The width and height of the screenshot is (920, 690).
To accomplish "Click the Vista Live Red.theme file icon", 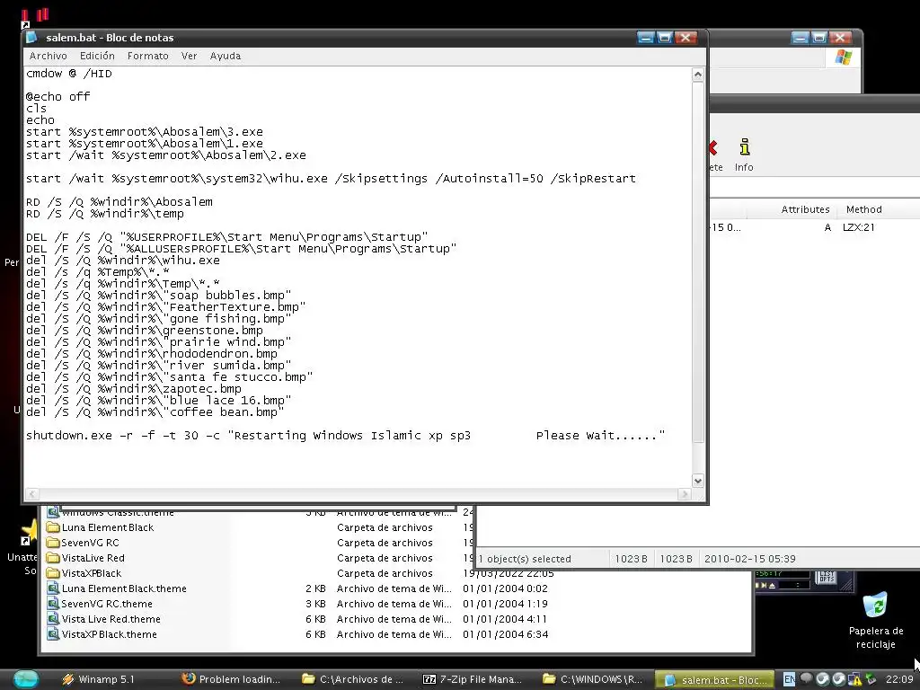I will (53, 619).
